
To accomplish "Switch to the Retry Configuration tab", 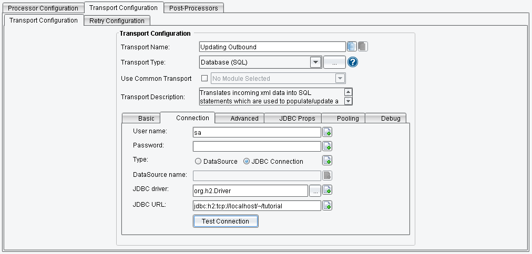I will (x=117, y=20).
